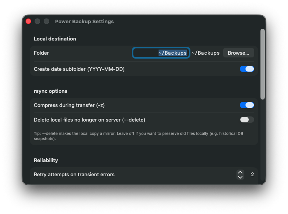Screen dimensions: 288x214
Task: Click the Folder path text field
Action: click(161, 53)
